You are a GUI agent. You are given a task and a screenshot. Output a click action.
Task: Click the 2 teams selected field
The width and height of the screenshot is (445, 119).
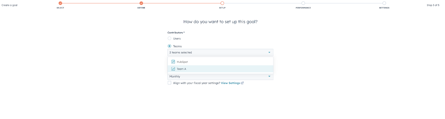[x=220, y=53]
